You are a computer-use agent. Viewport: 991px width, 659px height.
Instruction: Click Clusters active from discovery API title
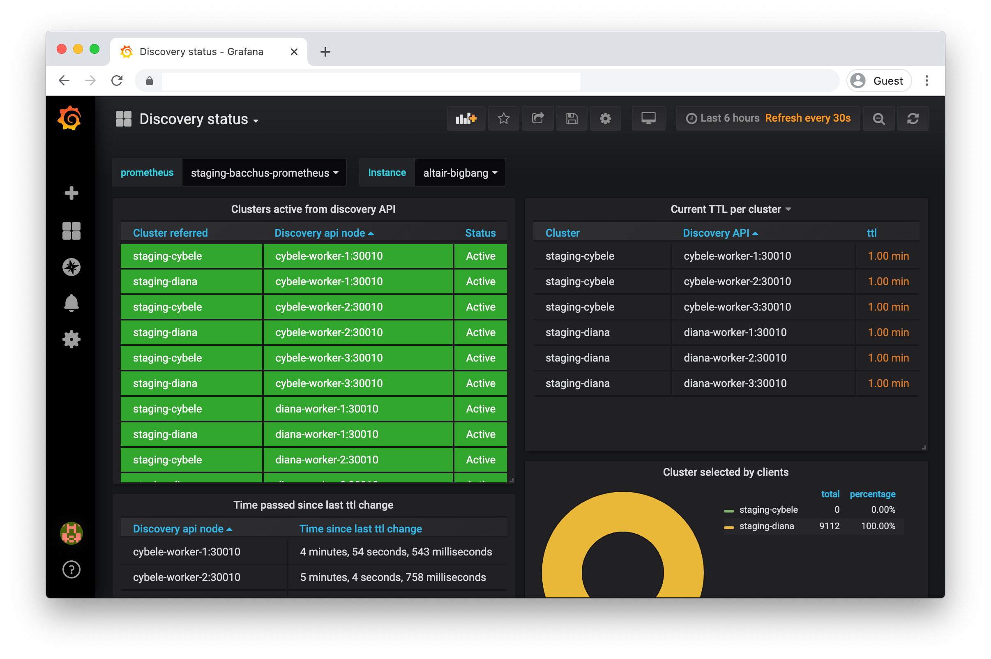click(x=313, y=209)
